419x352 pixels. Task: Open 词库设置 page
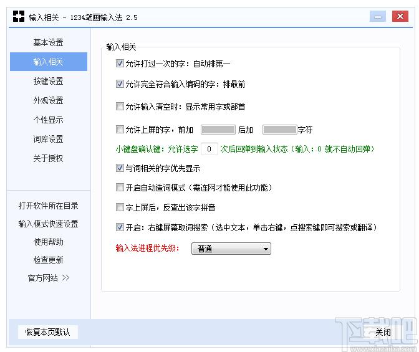click(x=49, y=139)
